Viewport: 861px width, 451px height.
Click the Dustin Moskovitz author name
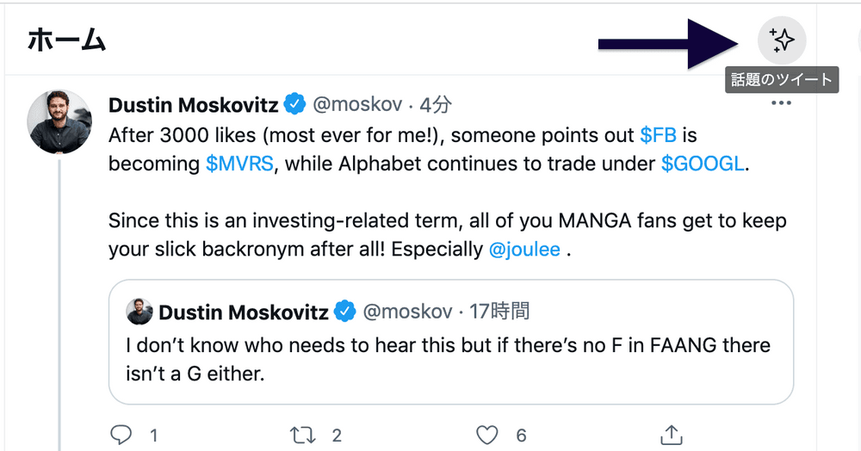pos(193,105)
